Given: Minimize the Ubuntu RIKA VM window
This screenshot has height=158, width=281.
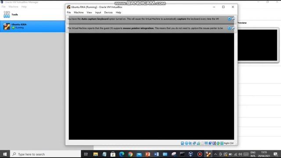Looking at the screenshot, I should (214, 7).
